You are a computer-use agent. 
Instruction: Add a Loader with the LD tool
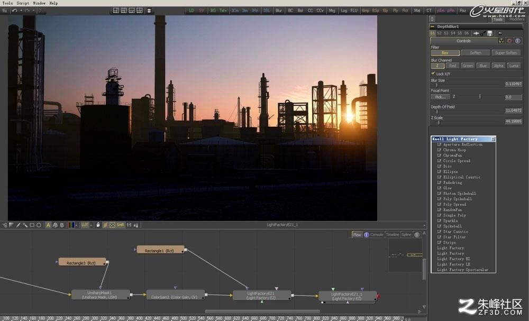pyautogui.click(x=191, y=11)
